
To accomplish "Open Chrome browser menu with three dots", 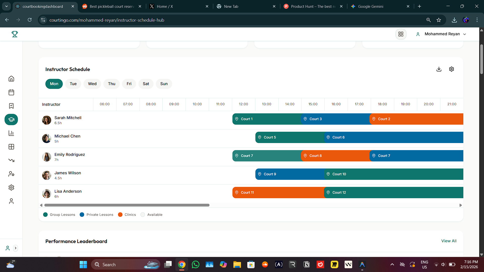I will (477, 20).
